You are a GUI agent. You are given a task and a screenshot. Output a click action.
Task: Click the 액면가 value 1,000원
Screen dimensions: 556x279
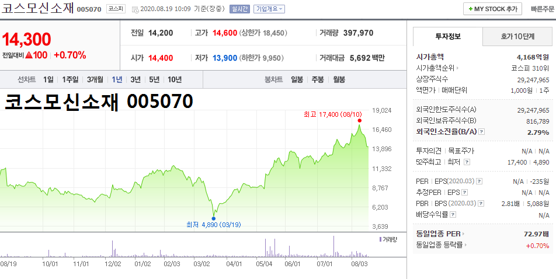click(x=522, y=90)
